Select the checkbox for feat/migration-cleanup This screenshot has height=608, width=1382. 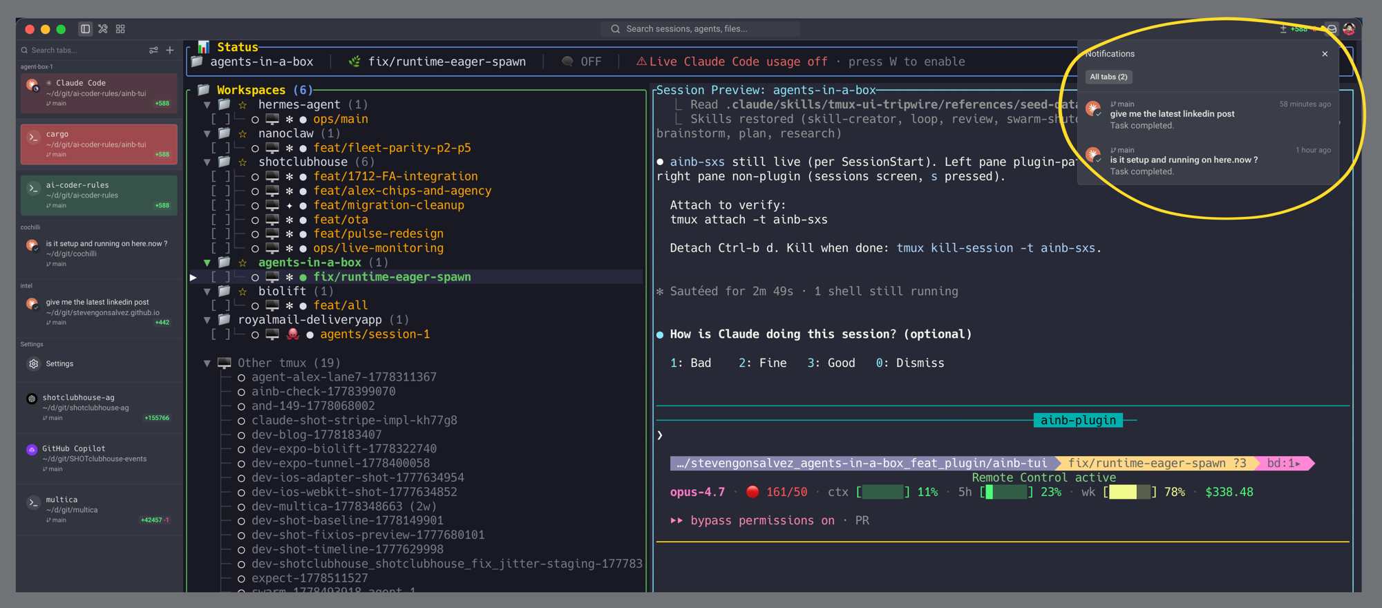point(220,206)
